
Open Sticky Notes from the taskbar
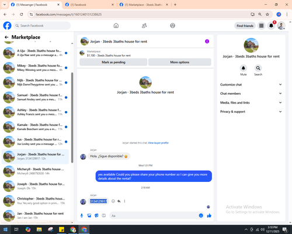pos(62,229)
